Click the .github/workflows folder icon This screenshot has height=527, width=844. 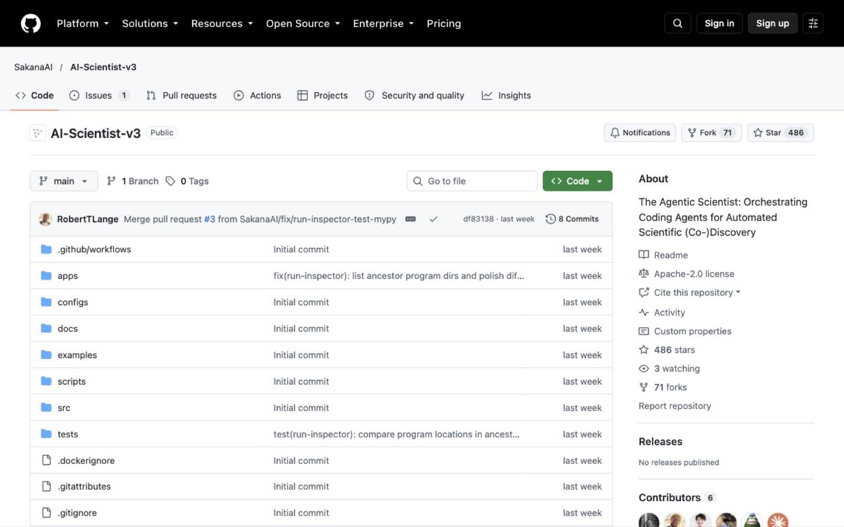pos(46,249)
